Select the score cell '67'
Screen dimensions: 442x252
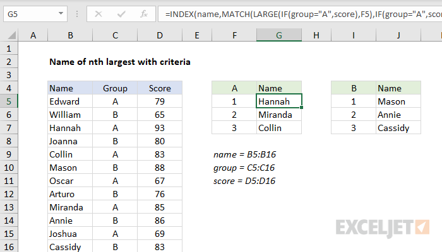pos(160,181)
